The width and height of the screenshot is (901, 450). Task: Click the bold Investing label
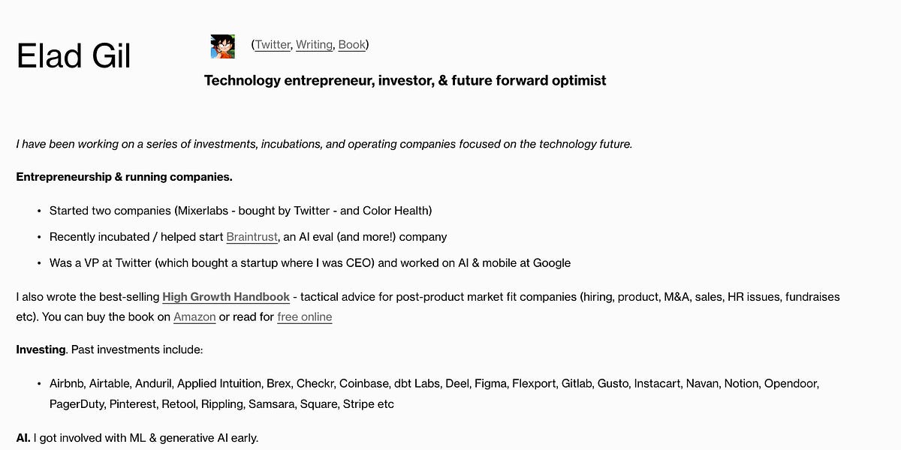point(41,350)
